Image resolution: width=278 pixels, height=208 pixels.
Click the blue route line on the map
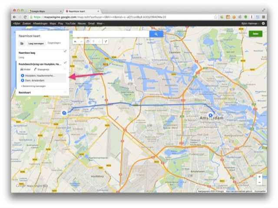159,105
